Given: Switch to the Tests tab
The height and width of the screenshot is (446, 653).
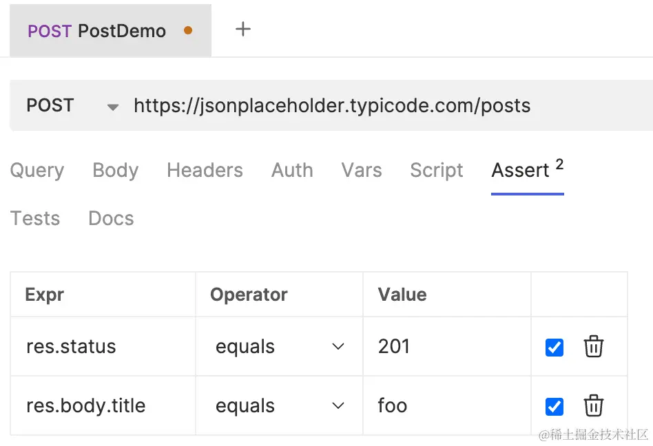Looking at the screenshot, I should [35, 218].
